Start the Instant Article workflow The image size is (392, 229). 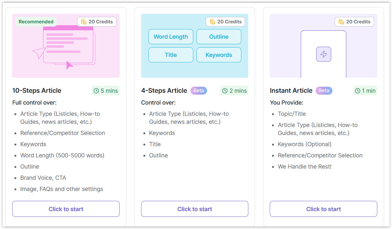click(x=324, y=209)
